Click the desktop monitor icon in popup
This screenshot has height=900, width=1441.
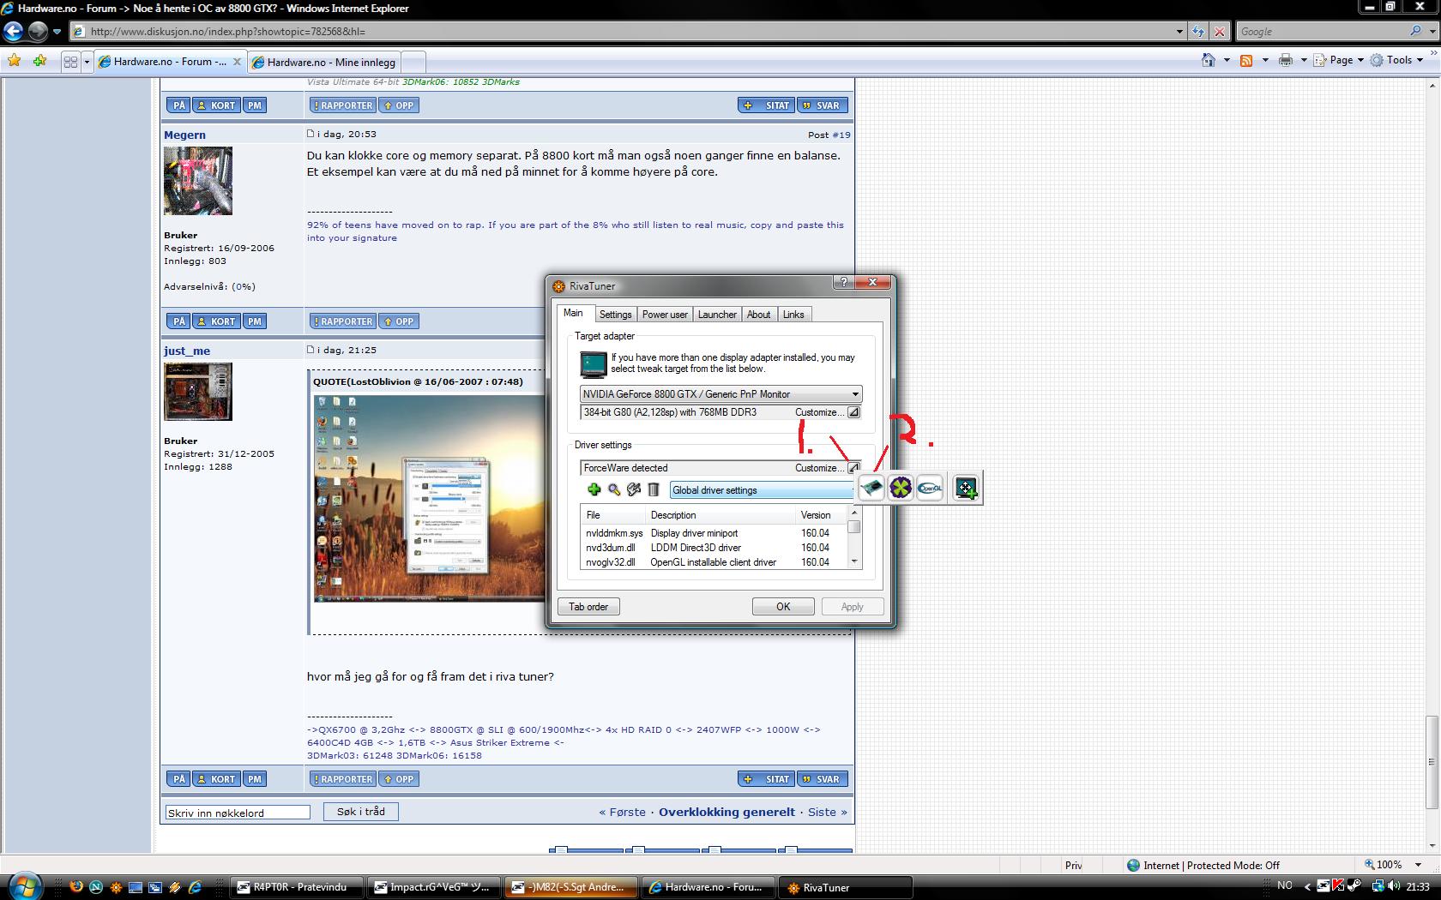[966, 488]
